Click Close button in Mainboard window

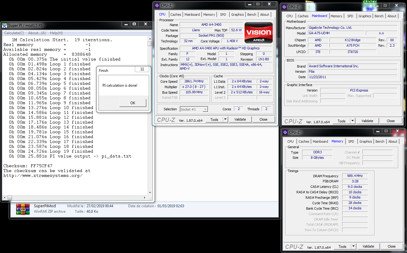[391, 121]
